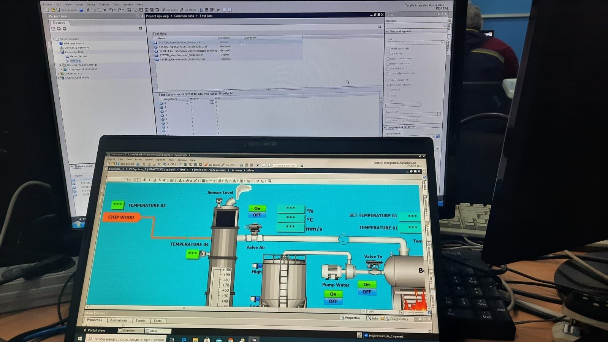Collapse Project пример tree node
Screen dimensions: 608x342
pos(54,39)
